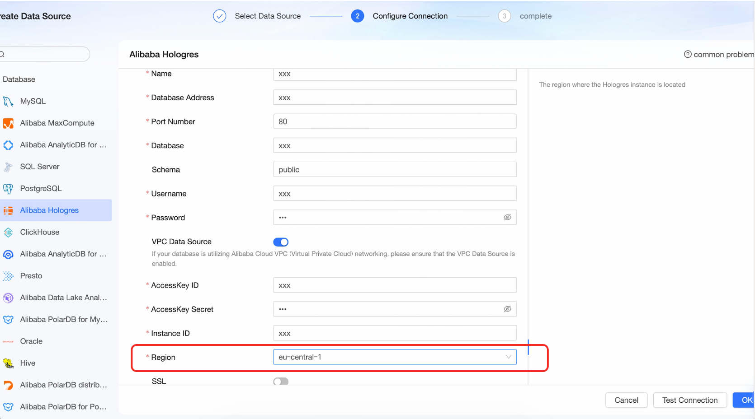Screen dimensions: 755x419
Task: Click the MySQL dolphin icon
Action: click(8, 101)
